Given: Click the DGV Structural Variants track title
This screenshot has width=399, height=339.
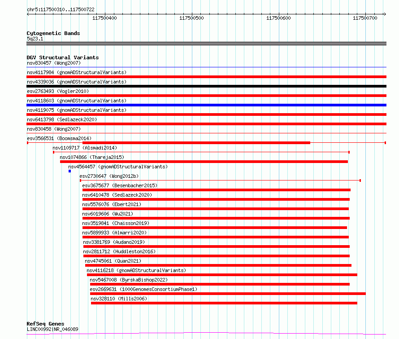Looking at the screenshot, I should tap(63, 57).
